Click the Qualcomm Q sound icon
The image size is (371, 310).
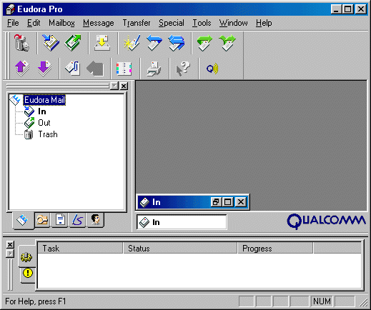pyautogui.click(x=212, y=69)
